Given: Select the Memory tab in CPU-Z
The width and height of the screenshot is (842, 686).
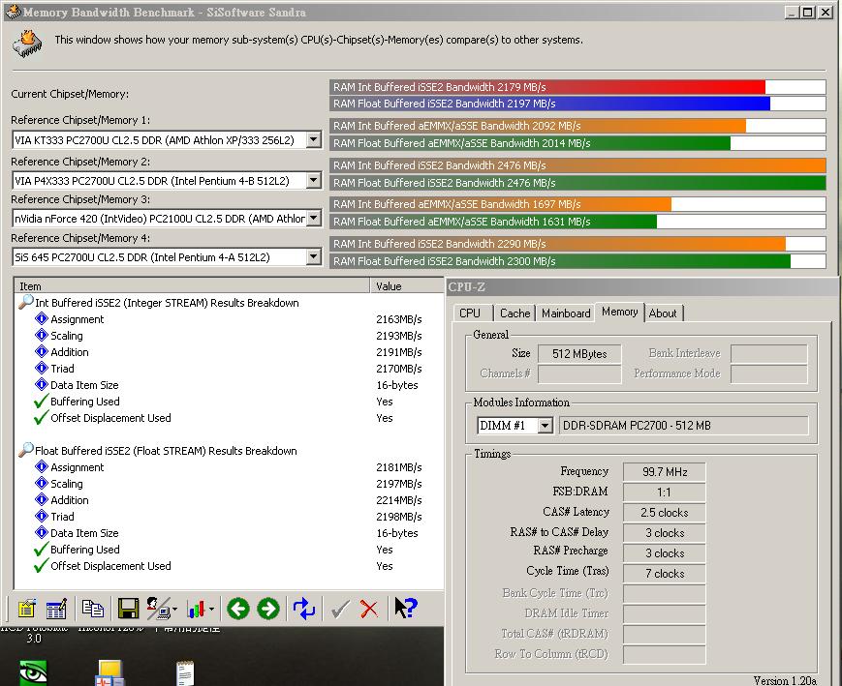Looking at the screenshot, I should 620,312.
